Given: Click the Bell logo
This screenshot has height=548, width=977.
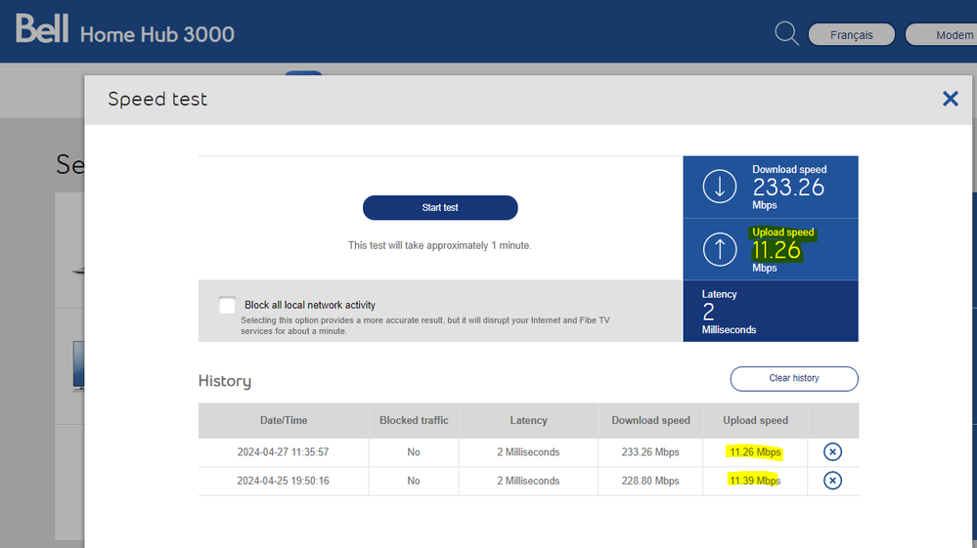Looking at the screenshot, I should click(x=42, y=30).
